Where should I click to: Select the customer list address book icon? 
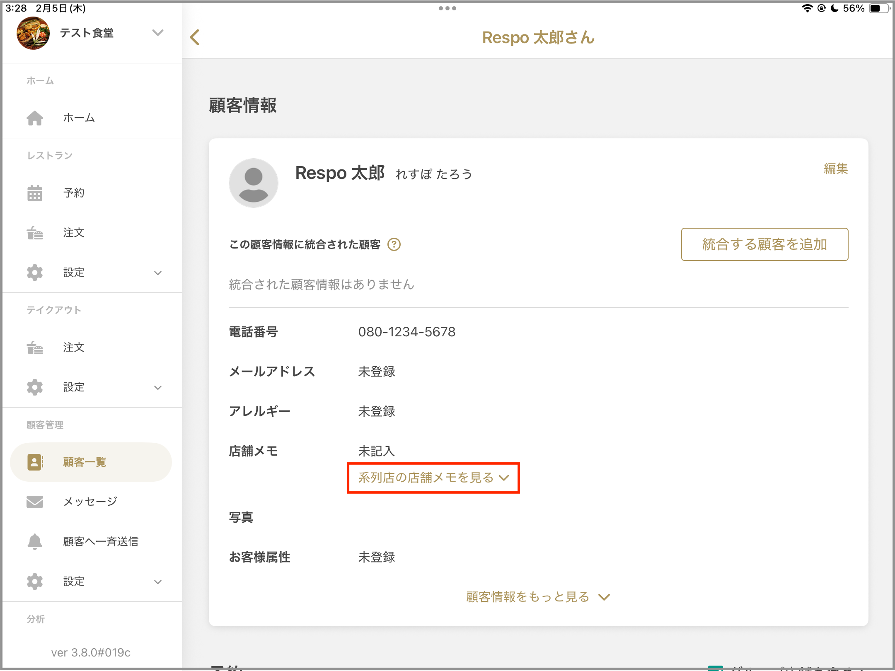click(35, 462)
